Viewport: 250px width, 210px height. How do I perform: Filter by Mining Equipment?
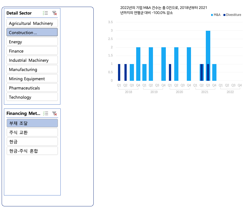[32, 79]
